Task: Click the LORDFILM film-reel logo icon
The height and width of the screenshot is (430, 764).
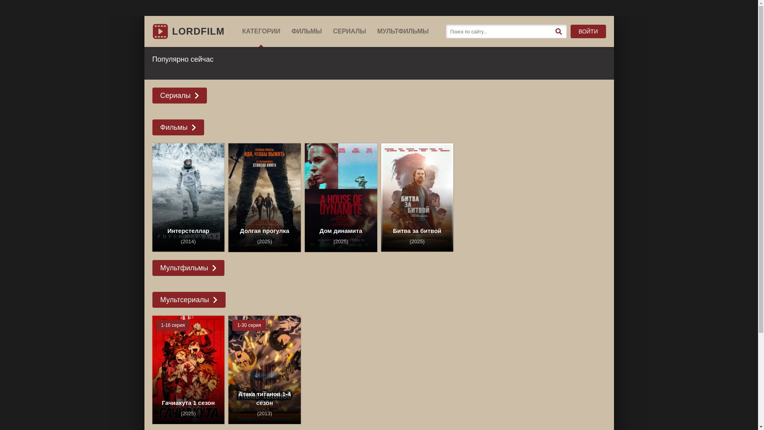Action: tap(160, 31)
